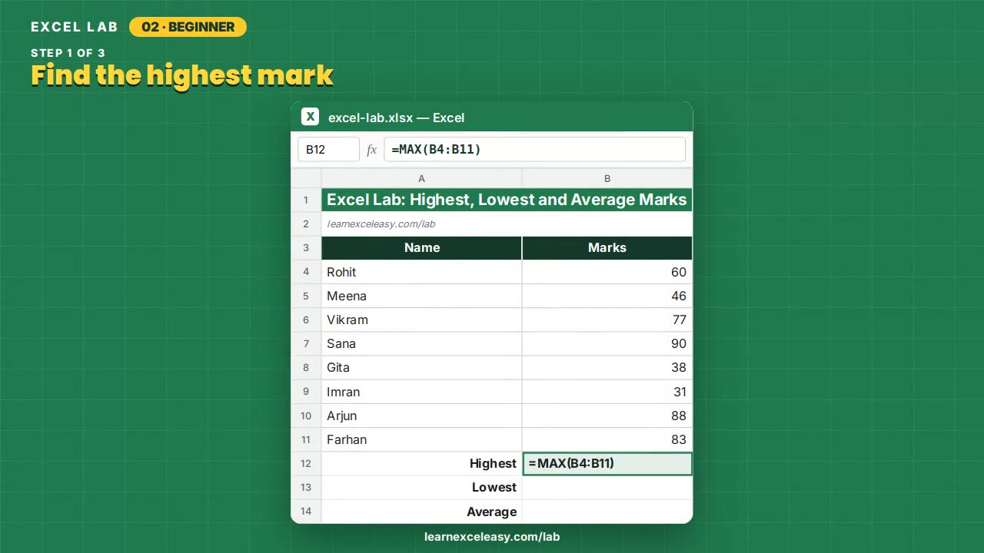Select Gita's marks cell showing 38
Screen dimensions: 984x553
[x=607, y=367]
